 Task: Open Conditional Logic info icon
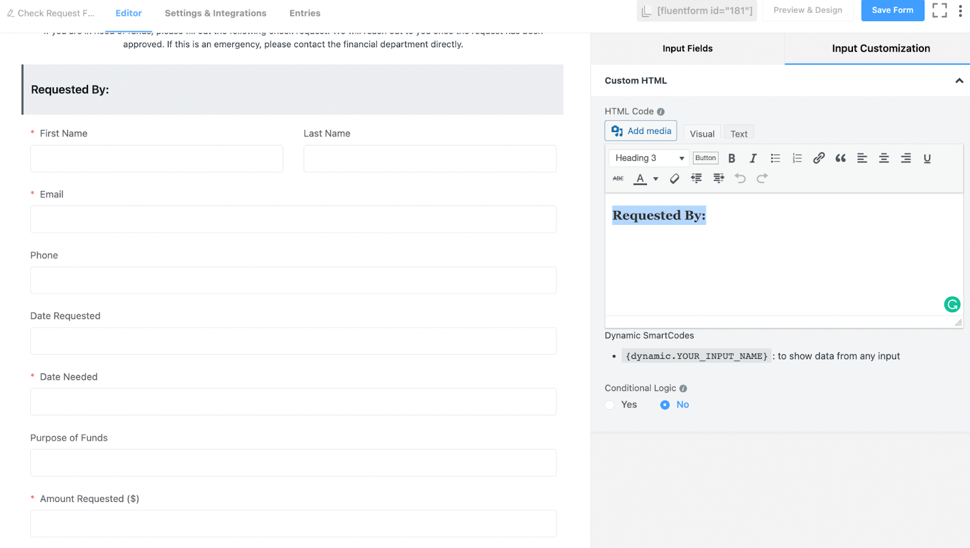[x=683, y=389]
